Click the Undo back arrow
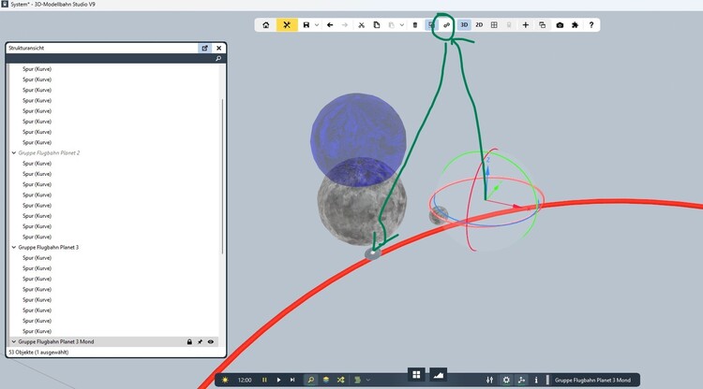 tap(330, 25)
